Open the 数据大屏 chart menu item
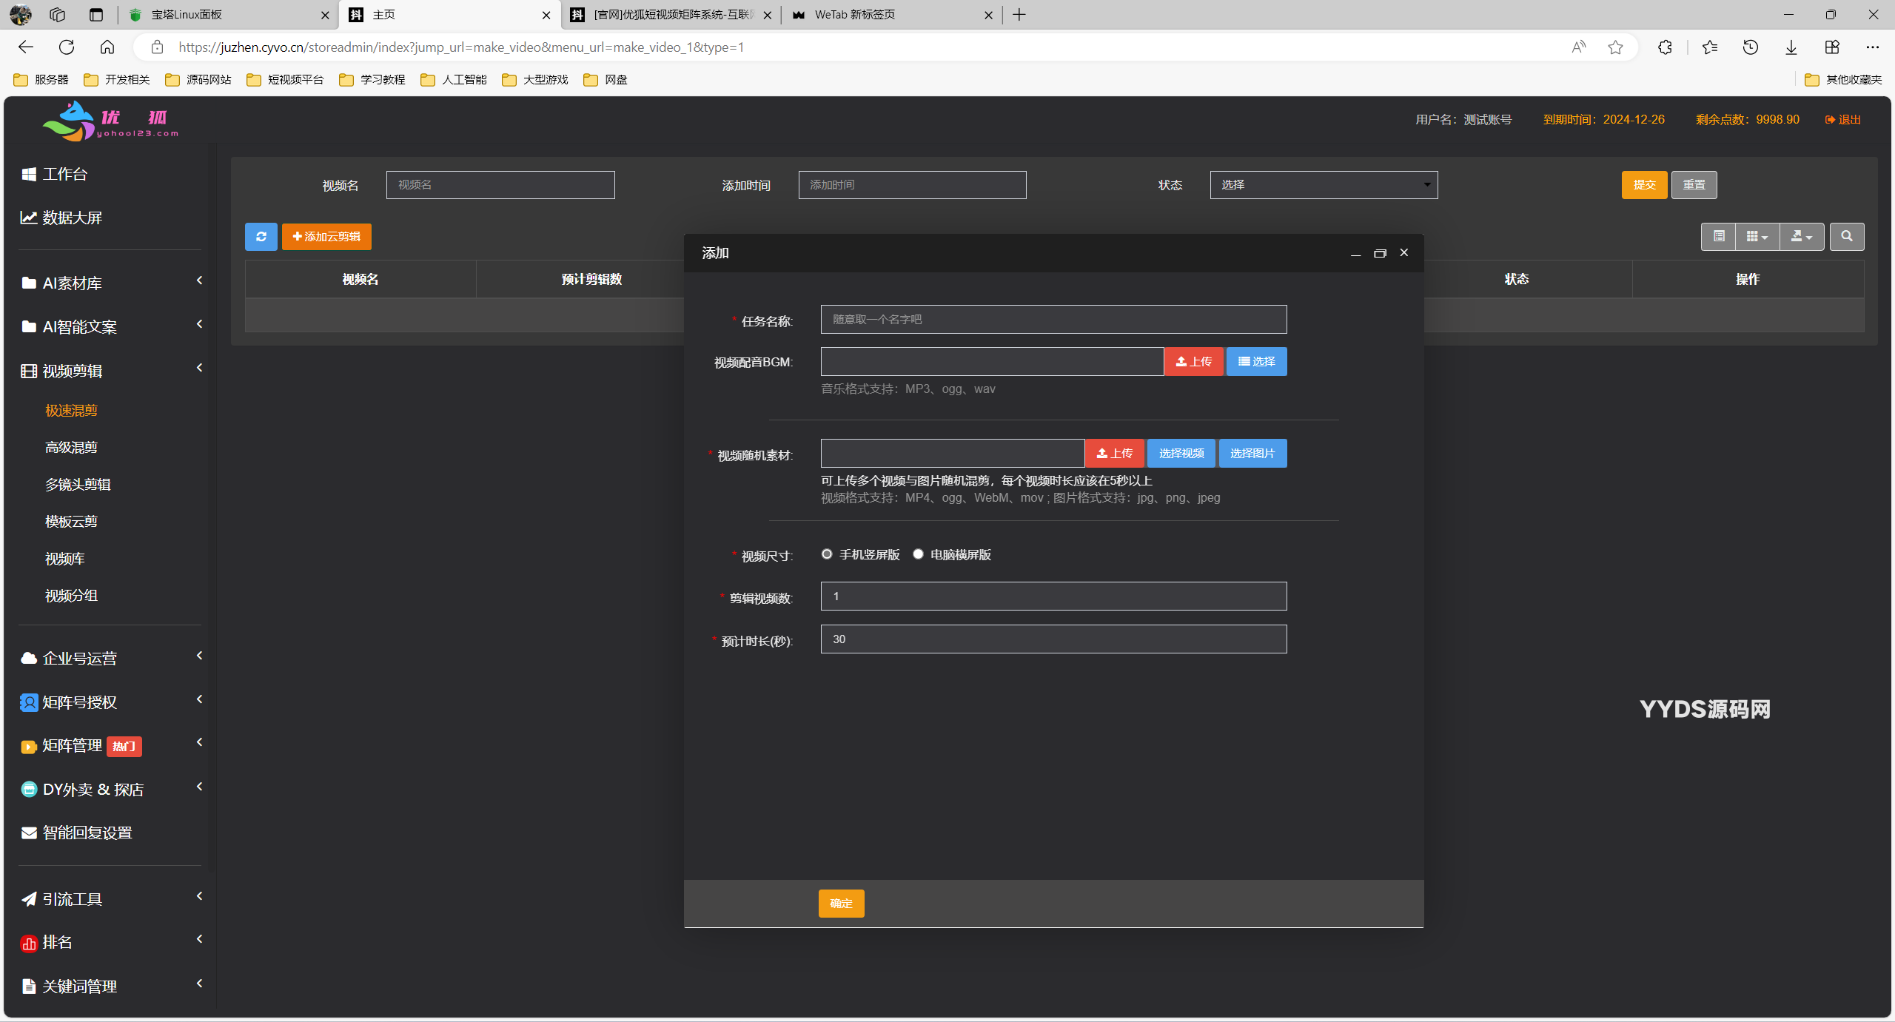Image resolution: width=1895 pixels, height=1022 pixels. [x=72, y=218]
